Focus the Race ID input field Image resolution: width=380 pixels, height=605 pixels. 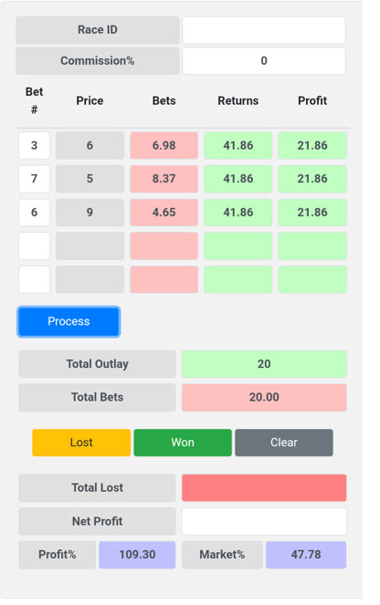(264, 30)
